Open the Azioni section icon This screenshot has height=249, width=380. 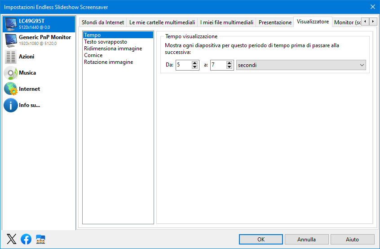click(11, 57)
